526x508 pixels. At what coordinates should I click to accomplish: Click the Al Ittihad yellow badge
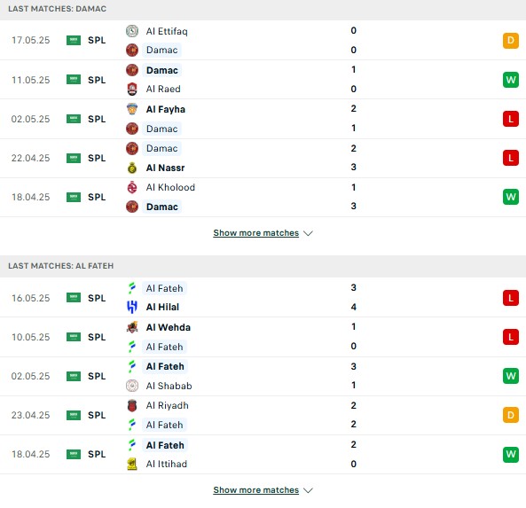click(x=132, y=464)
